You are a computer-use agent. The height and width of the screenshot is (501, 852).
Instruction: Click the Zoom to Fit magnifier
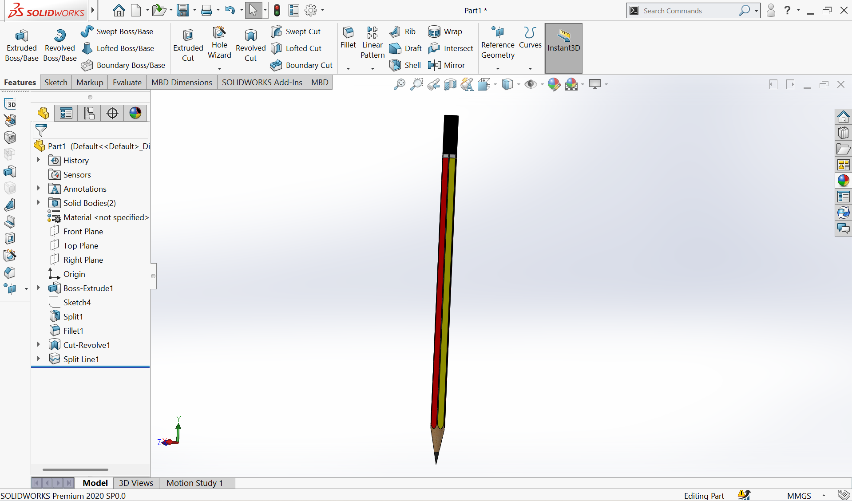[x=399, y=84]
